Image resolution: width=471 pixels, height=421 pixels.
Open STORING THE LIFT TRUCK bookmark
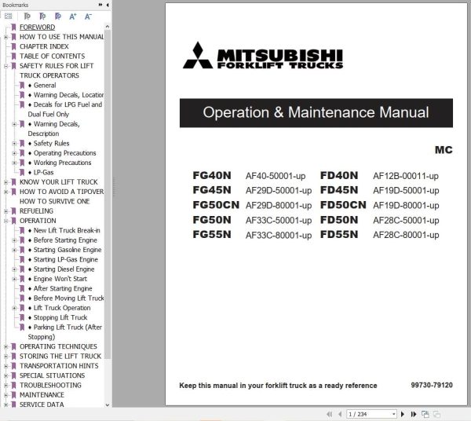point(60,356)
